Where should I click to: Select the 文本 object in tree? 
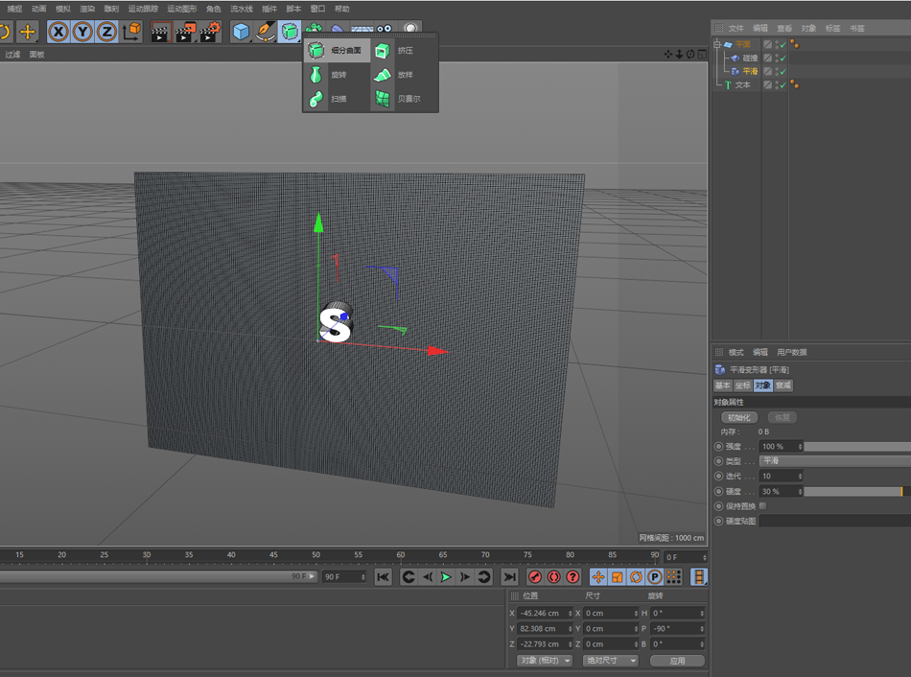click(x=742, y=84)
